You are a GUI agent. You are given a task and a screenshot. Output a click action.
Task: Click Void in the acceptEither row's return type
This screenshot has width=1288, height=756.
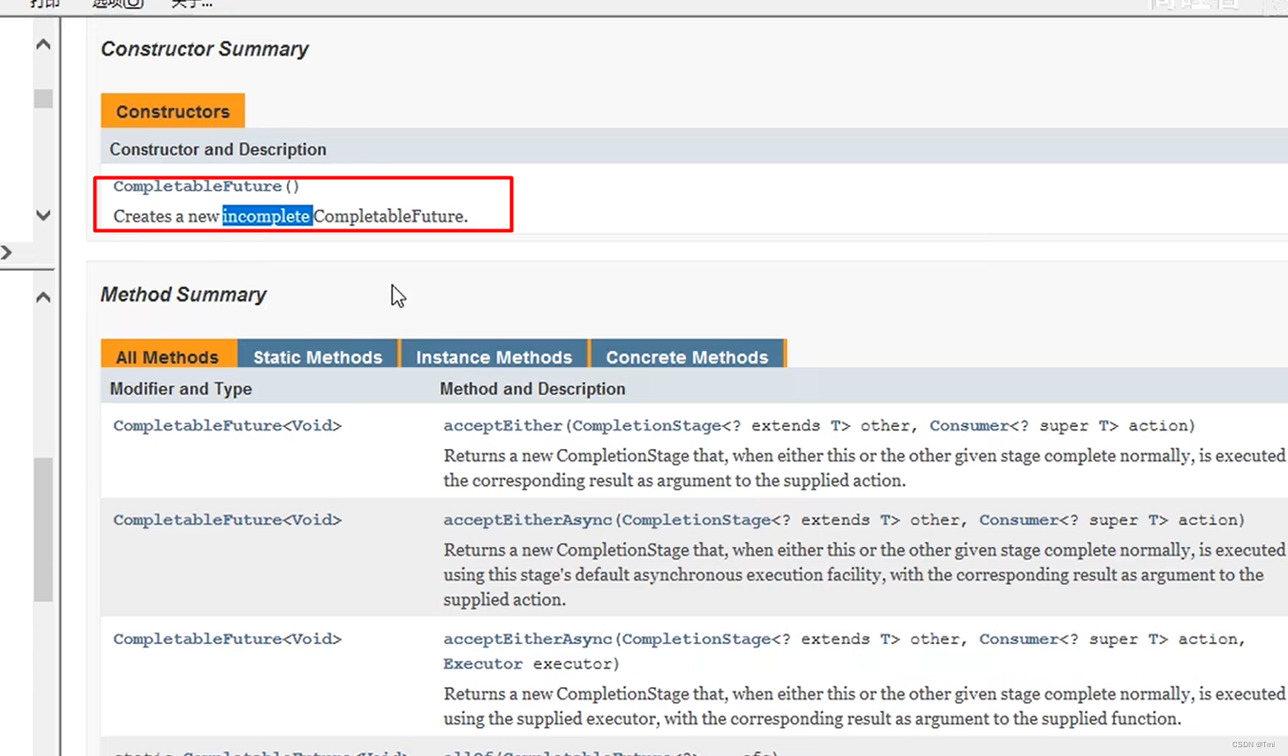pos(313,425)
